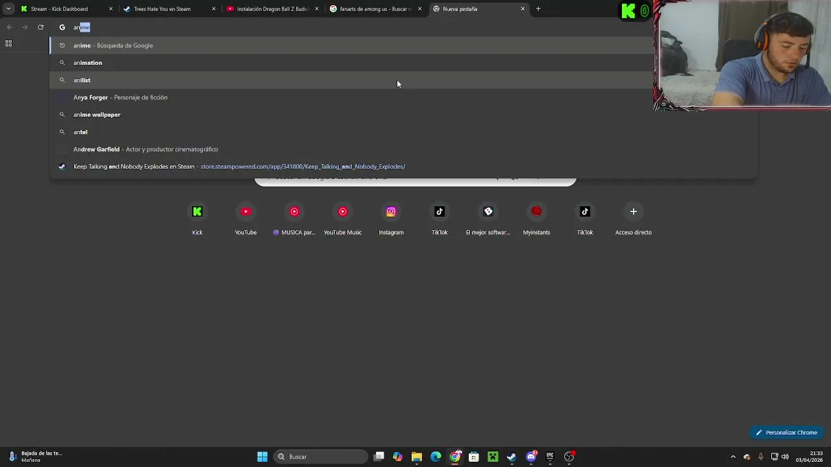
Task: Open the Kick shortcut tile
Action: coord(197,219)
